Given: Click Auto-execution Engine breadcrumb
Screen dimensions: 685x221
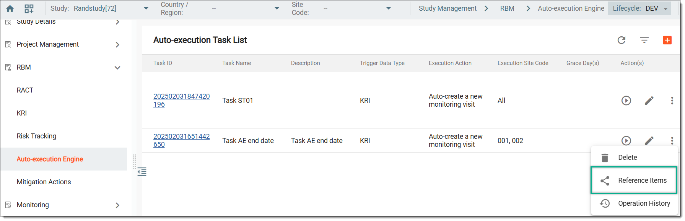Looking at the screenshot, I should pyautogui.click(x=571, y=8).
